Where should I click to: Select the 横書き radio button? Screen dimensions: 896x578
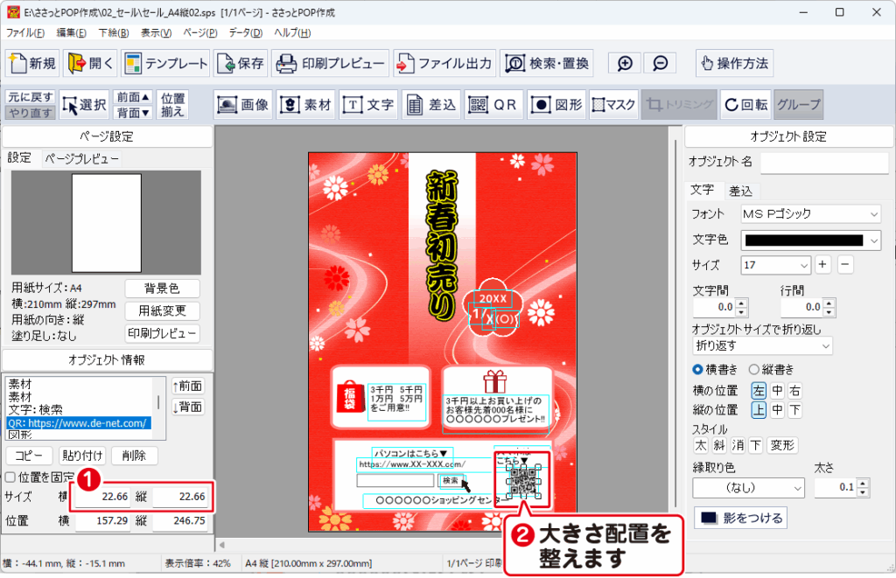(x=697, y=369)
